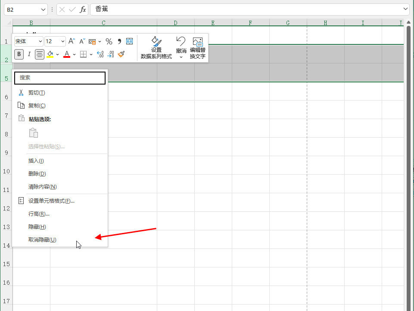Click the 撤消 undo icon
Viewport: 414px width, 311px height.
point(181,41)
